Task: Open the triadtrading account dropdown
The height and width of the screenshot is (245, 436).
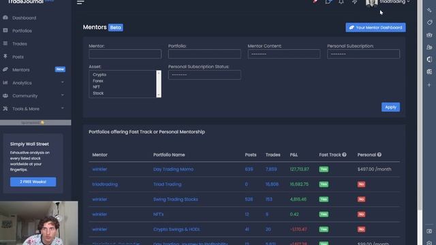Action: (x=395, y=1)
